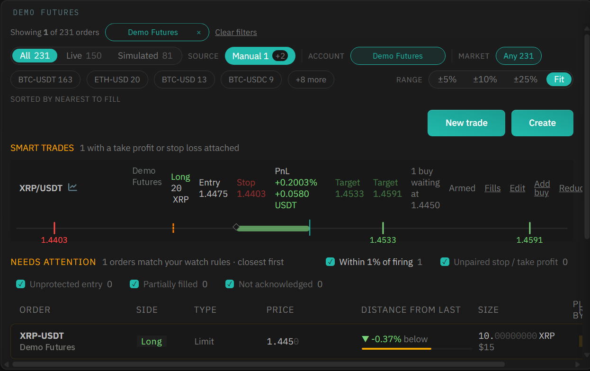Select the 1.4533 target marker

click(x=383, y=228)
